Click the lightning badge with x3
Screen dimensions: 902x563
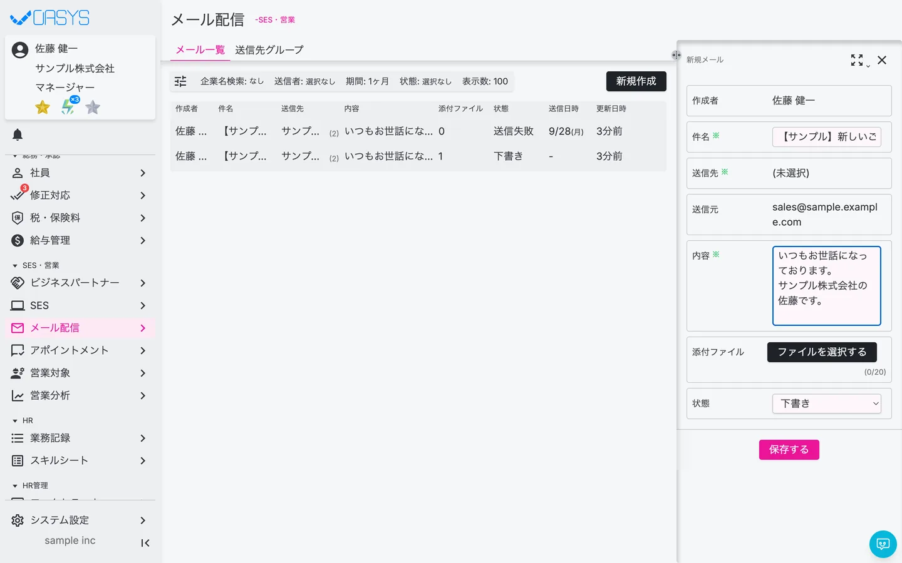[x=69, y=106]
